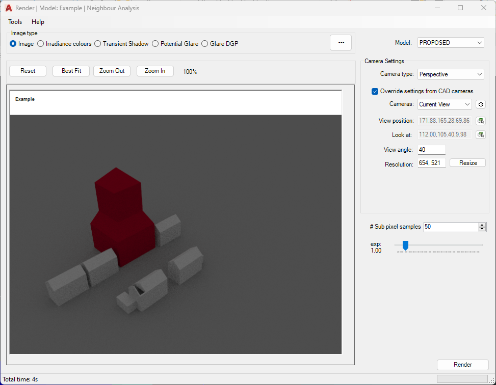Click the pick Look at point icon
The width and height of the screenshot is (496, 385).
pyautogui.click(x=480, y=135)
